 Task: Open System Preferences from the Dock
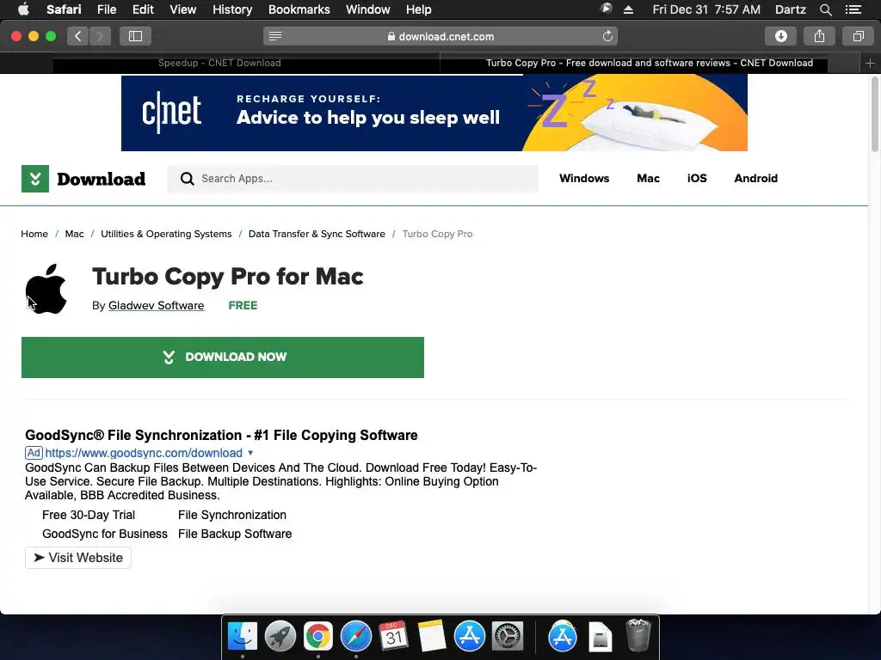[508, 637]
